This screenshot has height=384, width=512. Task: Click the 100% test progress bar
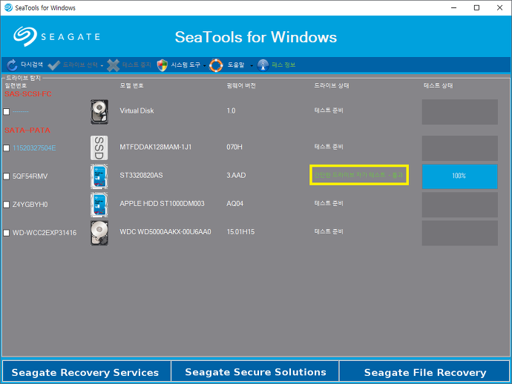click(460, 176)
